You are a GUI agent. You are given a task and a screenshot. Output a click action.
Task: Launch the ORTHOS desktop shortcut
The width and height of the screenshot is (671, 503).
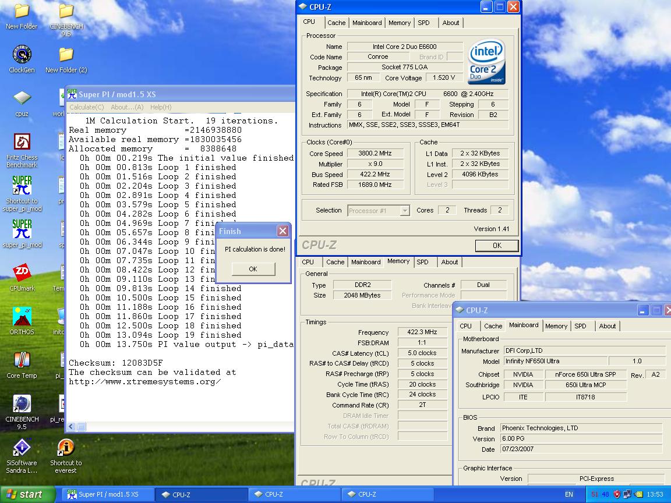tap(22, 317)
